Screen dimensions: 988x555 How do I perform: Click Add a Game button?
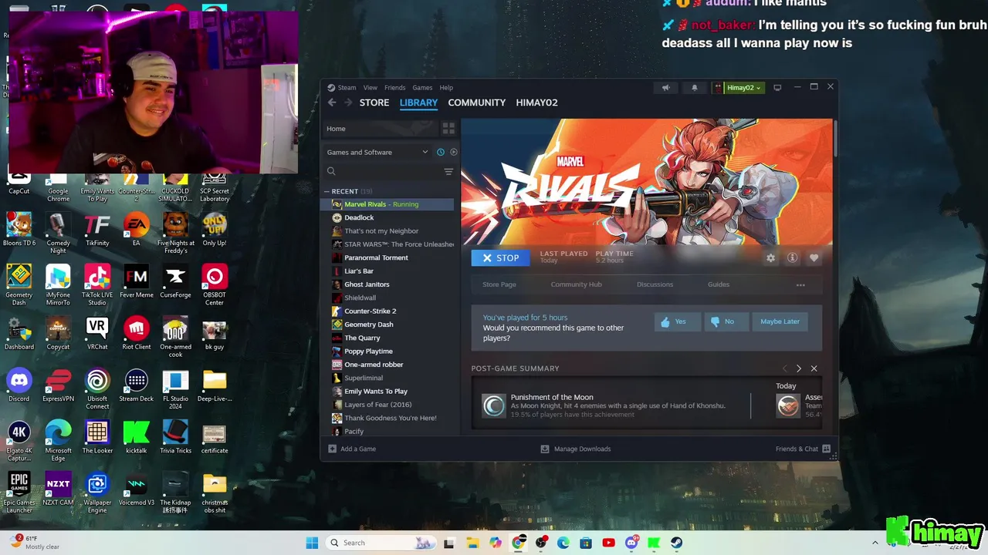click(352, 449)
